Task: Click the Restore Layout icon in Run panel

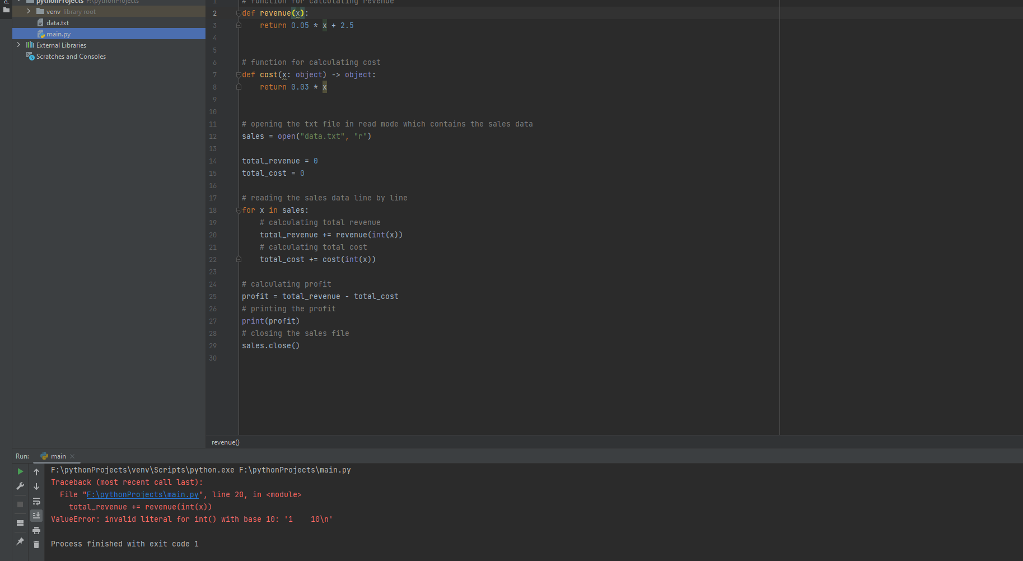Action: (x=20, y=522)
